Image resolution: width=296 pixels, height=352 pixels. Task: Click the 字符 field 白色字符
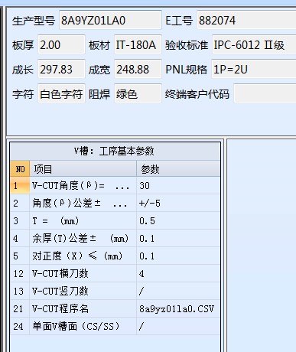[x=61, y=93]
